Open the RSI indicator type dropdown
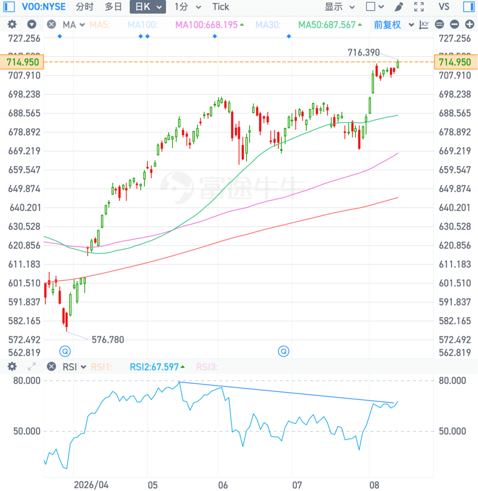The image size is (478, 491). click(74, 367)
